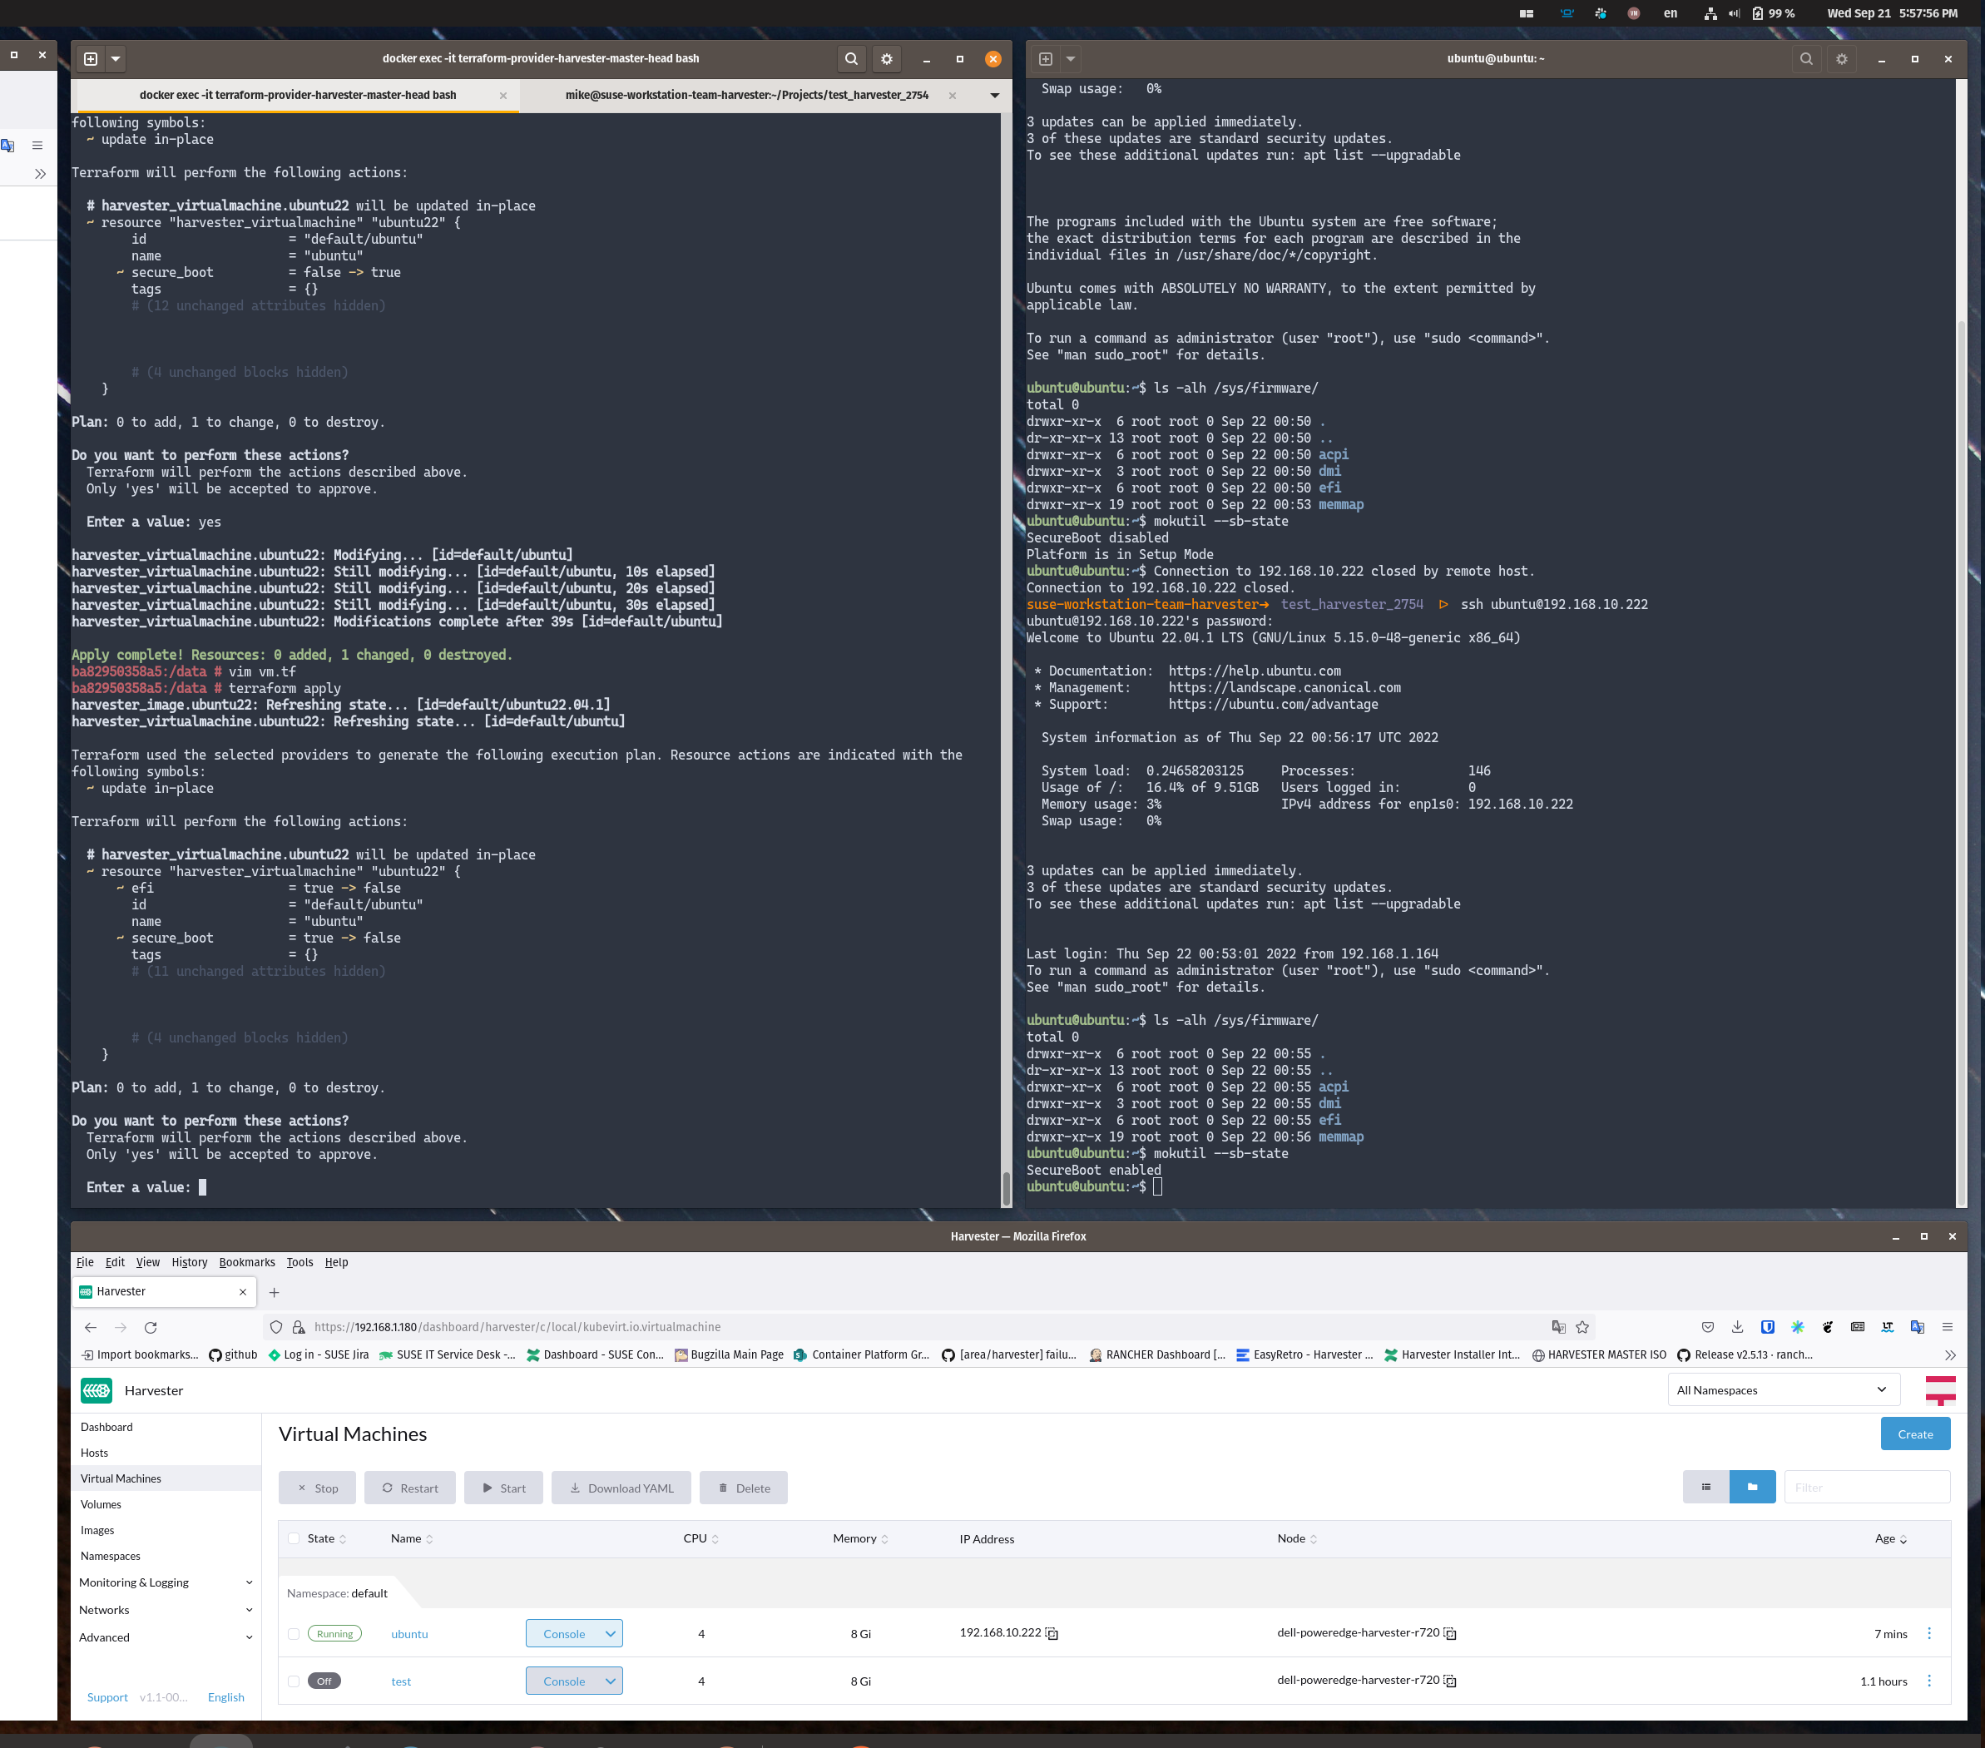Open the Tilix settings gear on the ubuntu terminal

tap(1840, 58)
